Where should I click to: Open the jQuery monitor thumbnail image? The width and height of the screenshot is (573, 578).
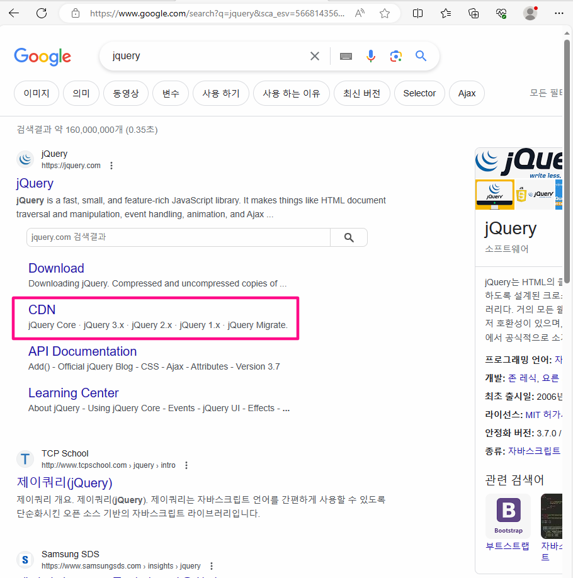pyautogui.click(x=494, y=195)
